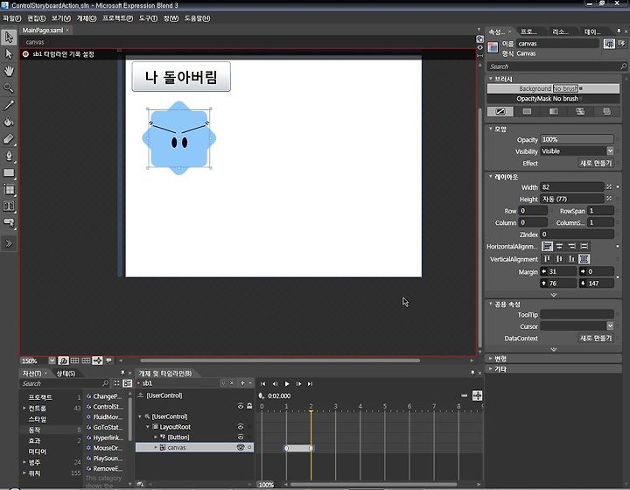Screen dimensions: 630x490
Task: Expand the 변형 section
Action: (x=491, y=358)
